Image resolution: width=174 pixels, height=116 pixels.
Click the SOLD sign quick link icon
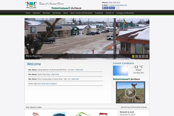[36, 114]
